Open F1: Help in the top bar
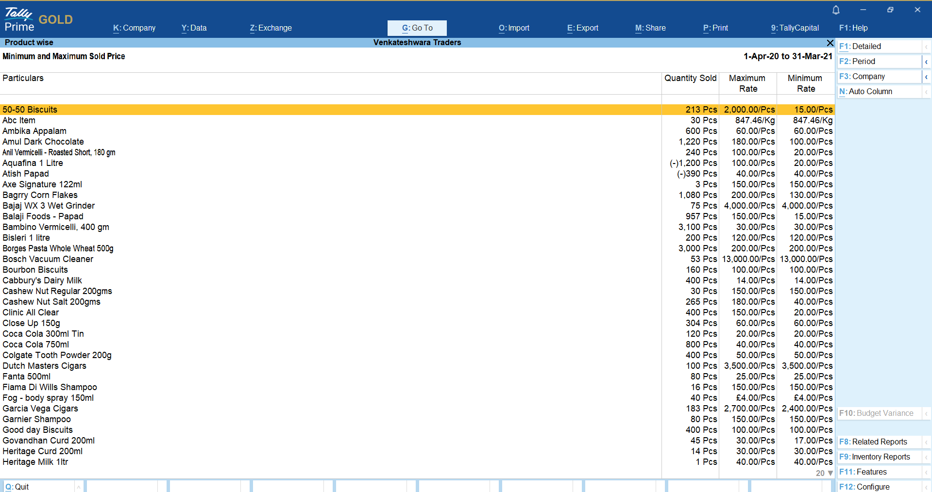 853,28
